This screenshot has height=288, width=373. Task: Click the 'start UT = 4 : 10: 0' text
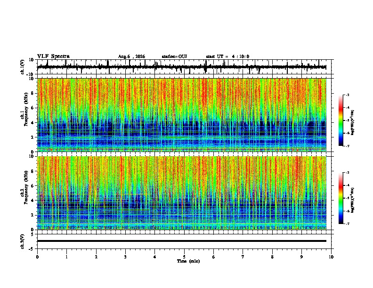pos(227,56)
